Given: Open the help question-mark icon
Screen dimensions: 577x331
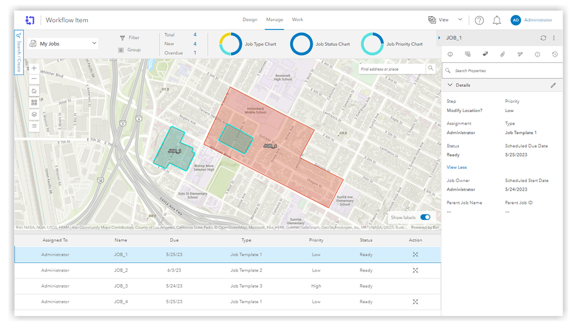Looking at the screenshot, I should click(x=479, y=20).
